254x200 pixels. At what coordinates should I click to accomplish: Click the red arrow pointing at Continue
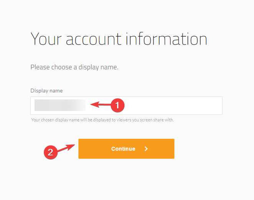coord(66,148)
